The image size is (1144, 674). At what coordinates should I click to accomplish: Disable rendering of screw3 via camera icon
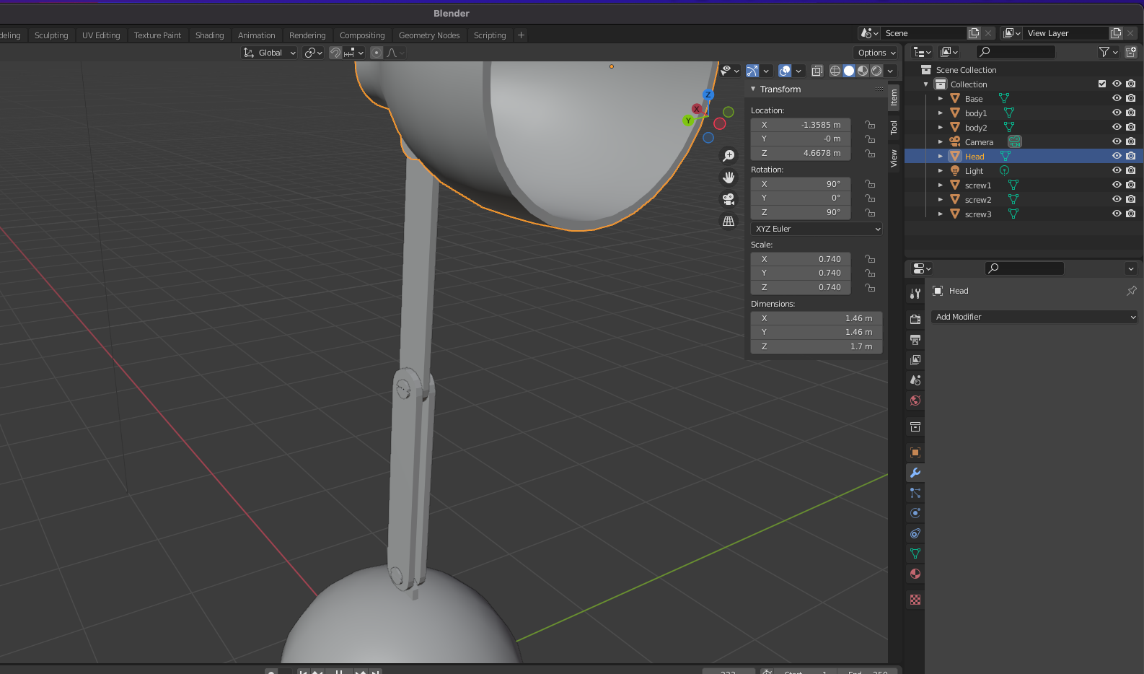click(x=1130, y=214)
